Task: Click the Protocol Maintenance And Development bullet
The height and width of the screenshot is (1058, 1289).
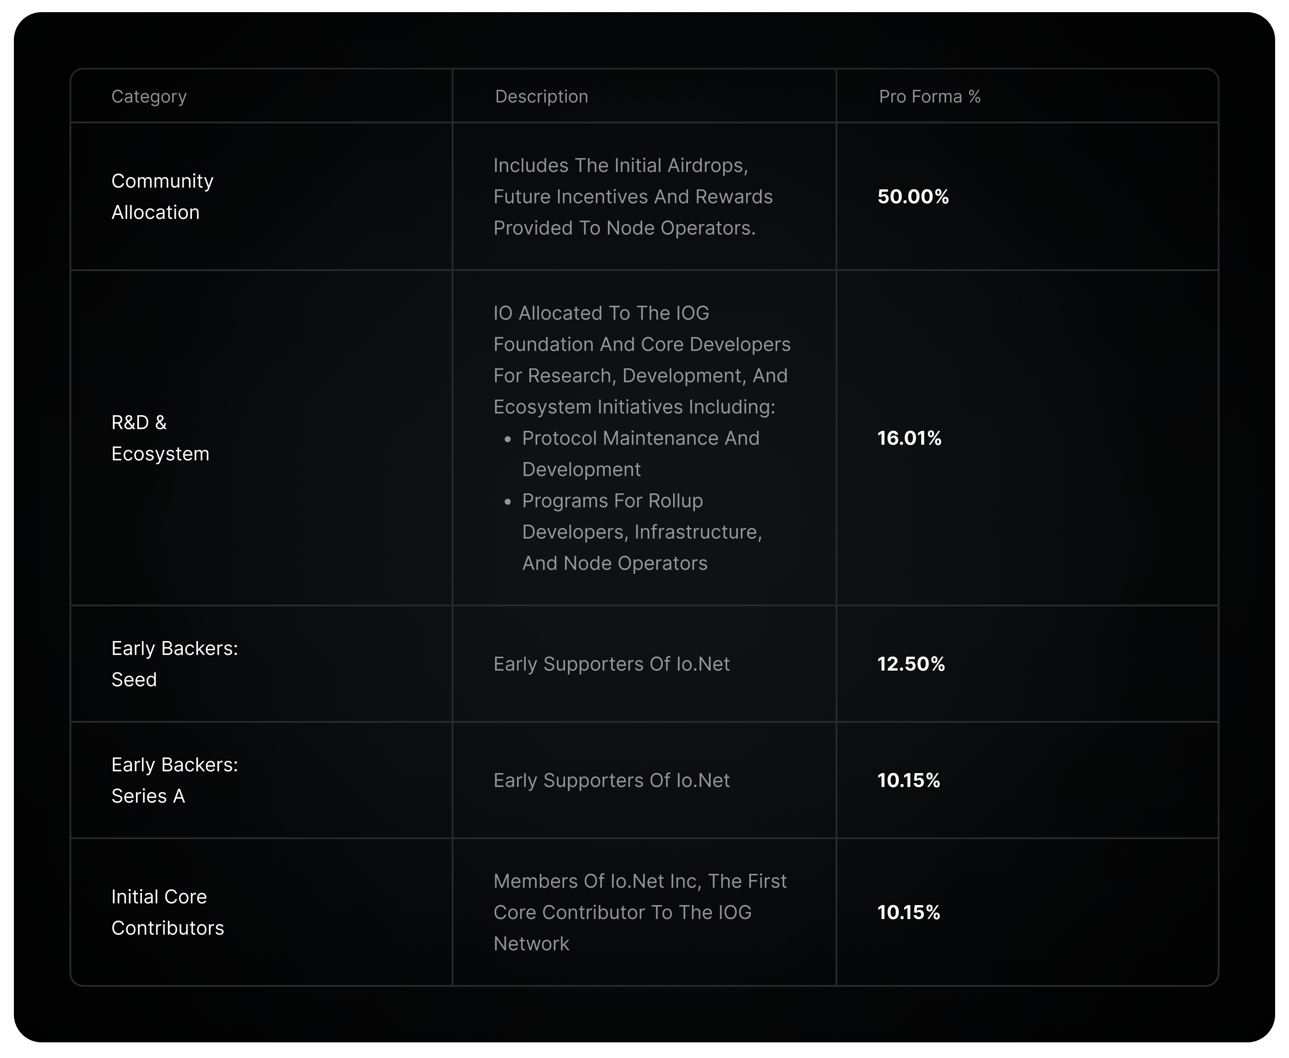Action: click(641, 453)
